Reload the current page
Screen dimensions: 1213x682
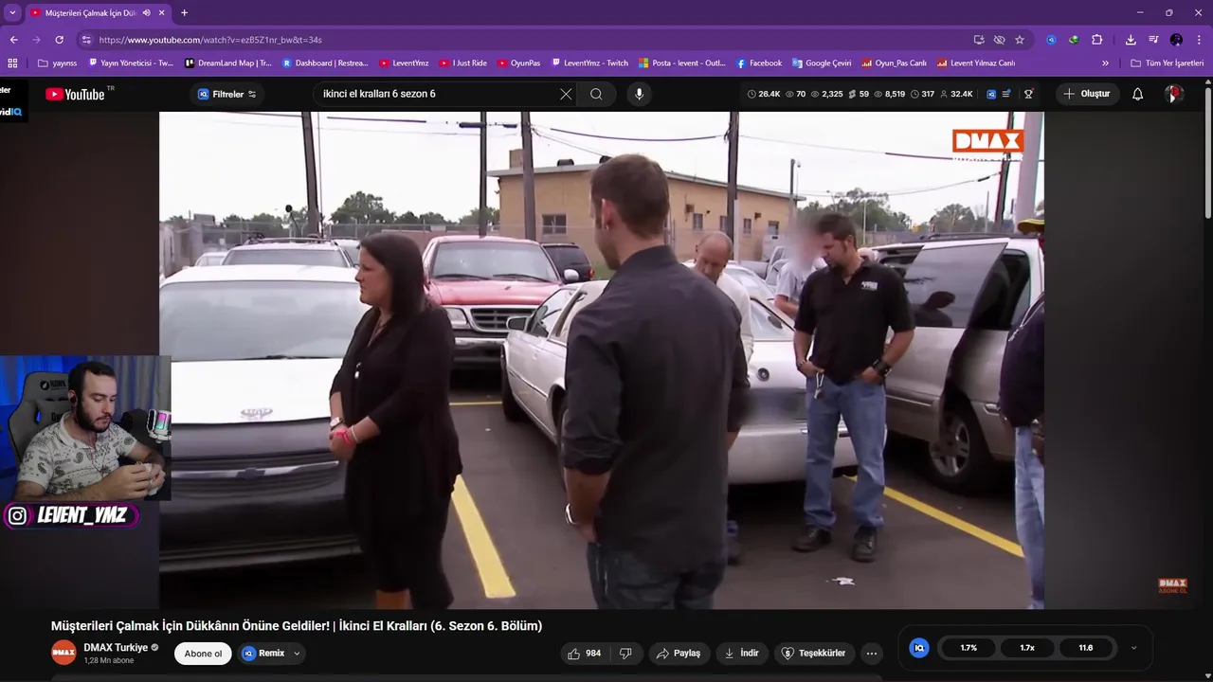pos(59,40)
